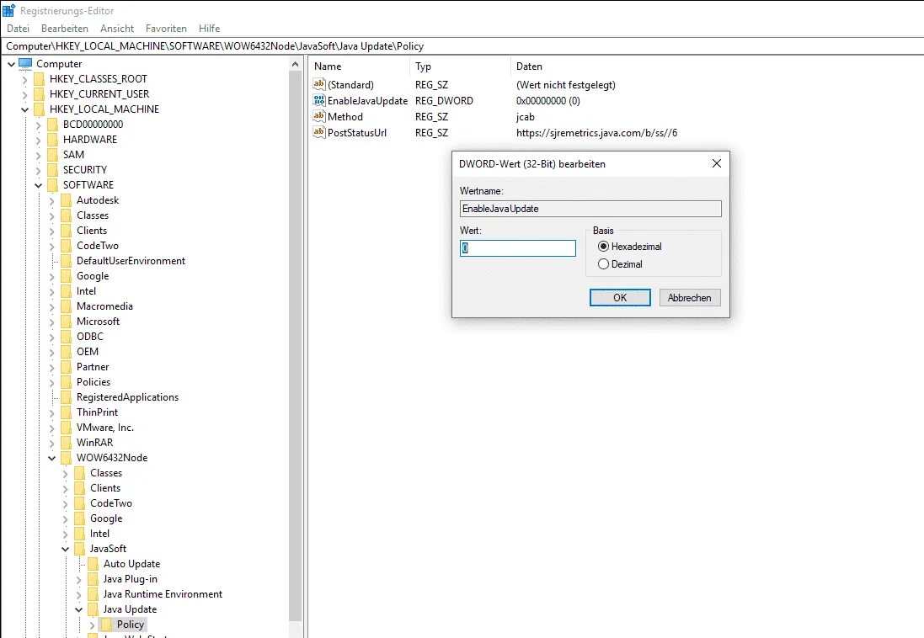Collapse HKEY_LOCAL_MACHINE key
This screenshot has height=638, width=924.
click(x=24, y=109)
